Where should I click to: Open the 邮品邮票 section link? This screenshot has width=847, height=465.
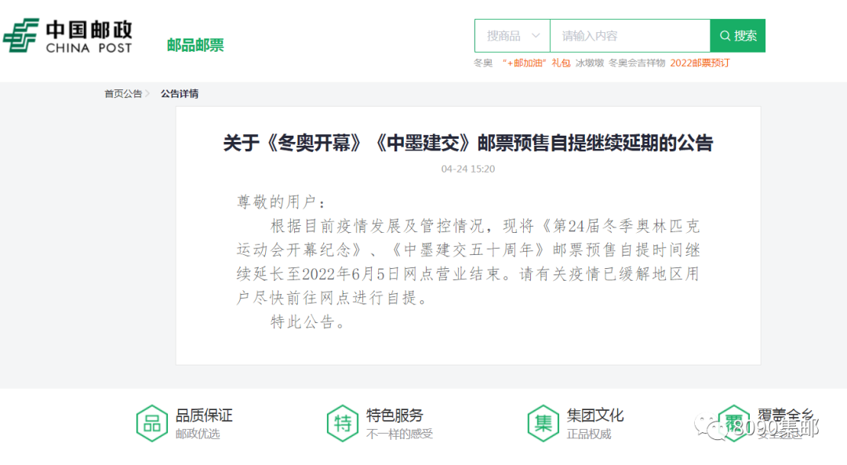tap(195, 45)
